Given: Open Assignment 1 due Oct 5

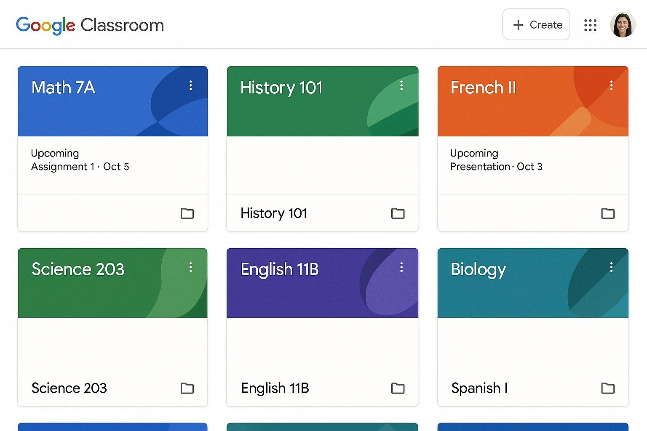Looking at the screenshot, I should (80, 166).
